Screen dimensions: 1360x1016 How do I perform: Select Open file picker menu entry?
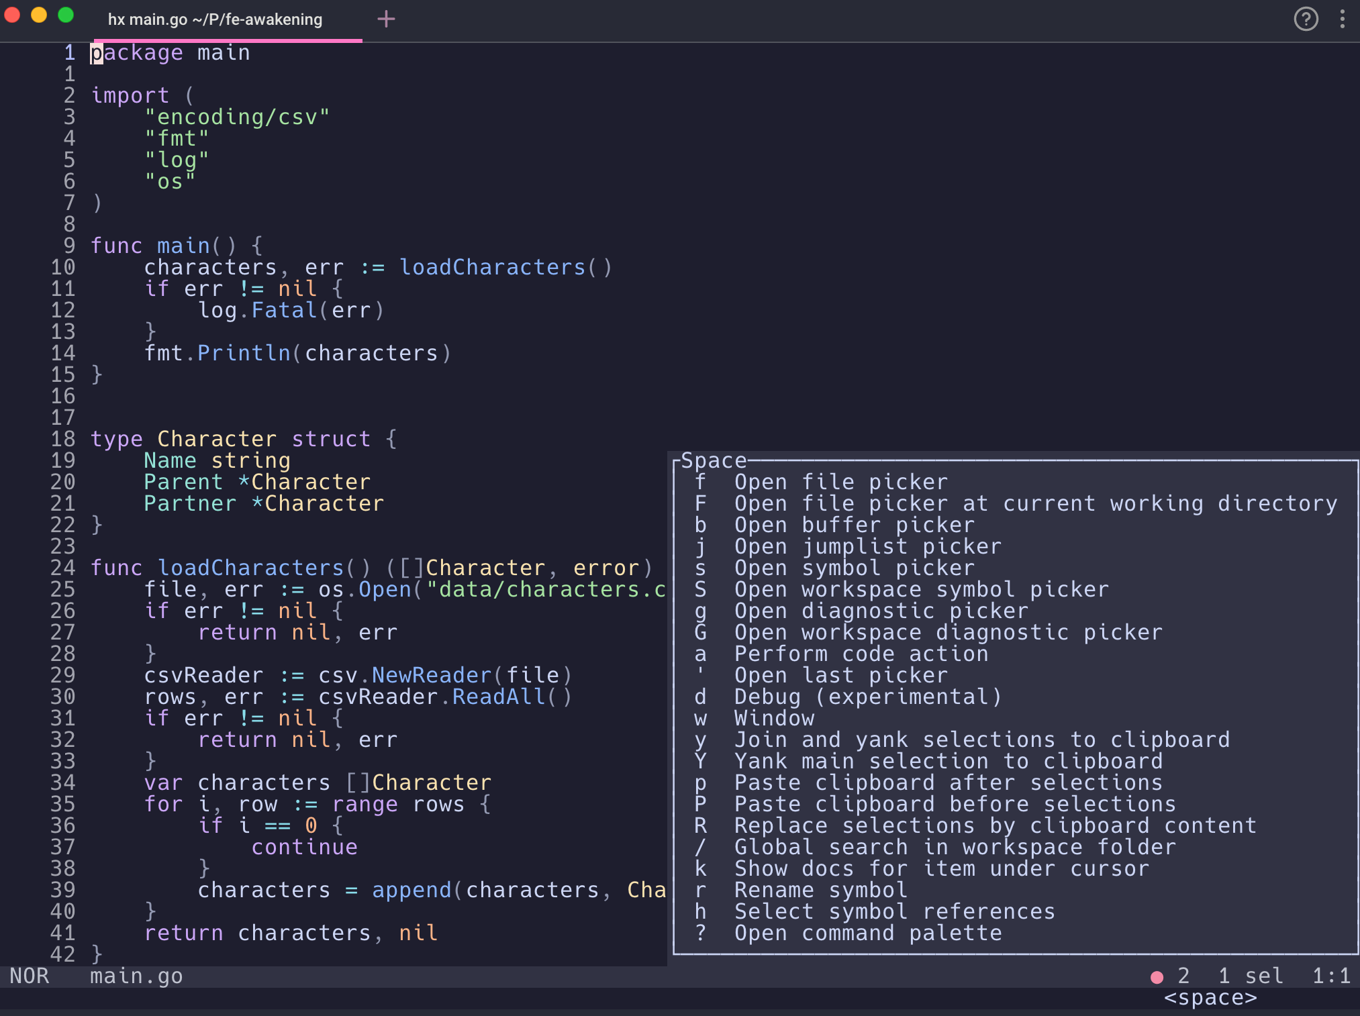(x=840, y=482)
